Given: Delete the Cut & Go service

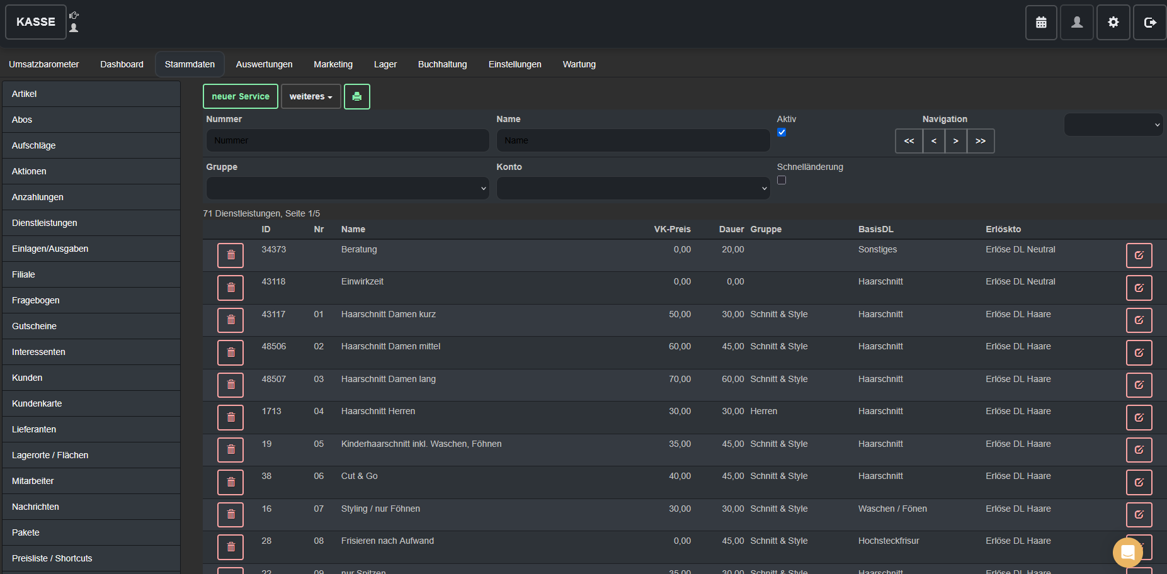Looking at the screenshot, I should (x=231, y=482).
